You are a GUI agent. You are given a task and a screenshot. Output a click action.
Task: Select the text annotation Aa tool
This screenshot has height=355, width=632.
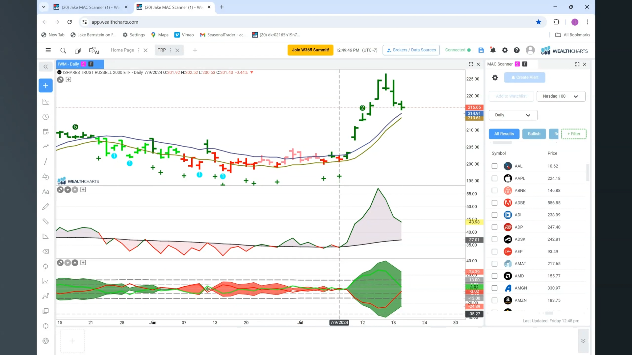click(x=46, y=192)
